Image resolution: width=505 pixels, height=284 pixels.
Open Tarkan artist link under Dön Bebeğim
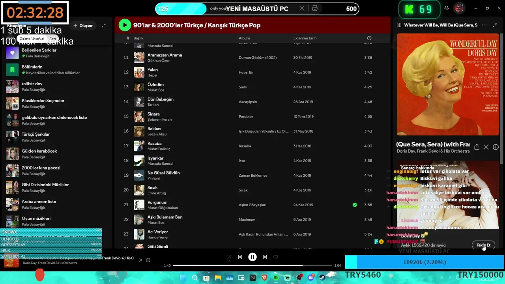tap(153, 105)
